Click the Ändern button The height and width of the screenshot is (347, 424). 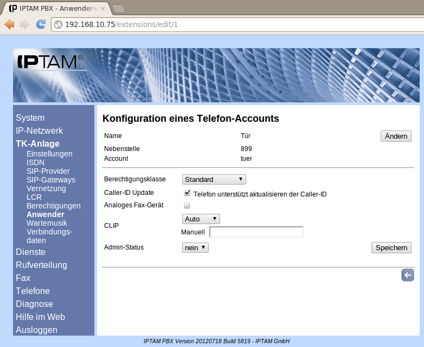tap(396, 136)
